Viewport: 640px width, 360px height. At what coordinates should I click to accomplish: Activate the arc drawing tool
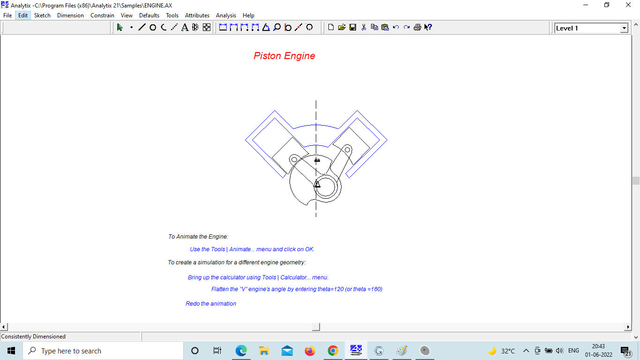tap(164, 28)
